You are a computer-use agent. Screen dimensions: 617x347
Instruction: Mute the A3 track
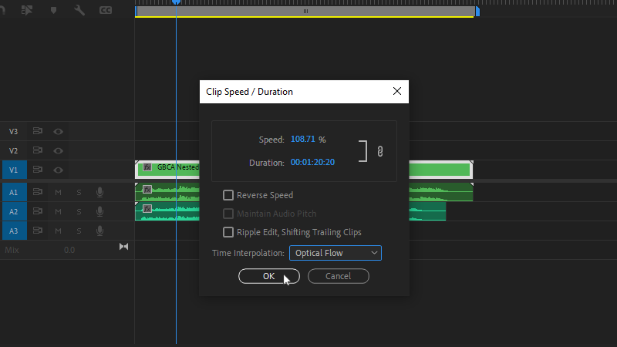pyautogui.click(x=59, y=231)
